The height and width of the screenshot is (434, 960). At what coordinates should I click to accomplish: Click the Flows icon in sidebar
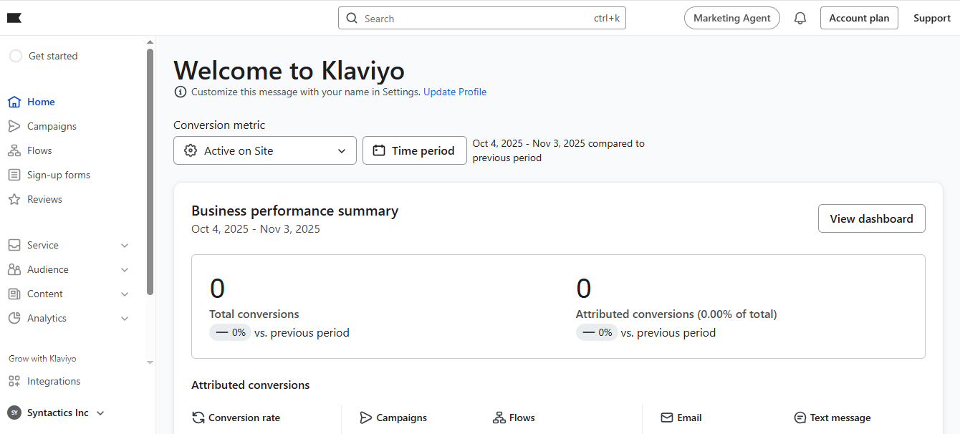pos(14,150)
